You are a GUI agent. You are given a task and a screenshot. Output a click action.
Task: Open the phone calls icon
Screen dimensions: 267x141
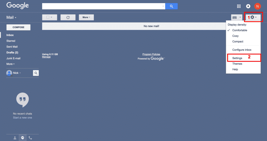[30, 138]
